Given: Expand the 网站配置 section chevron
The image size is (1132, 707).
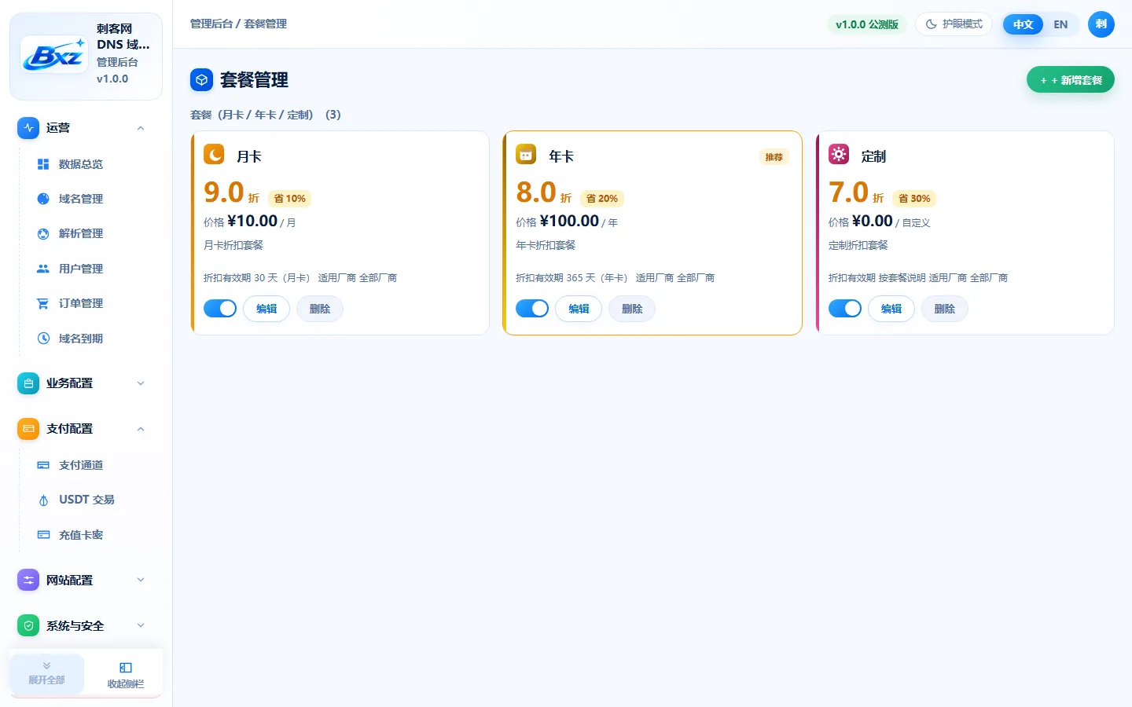Looking at the screenshot, I should (x=141, y=581).
